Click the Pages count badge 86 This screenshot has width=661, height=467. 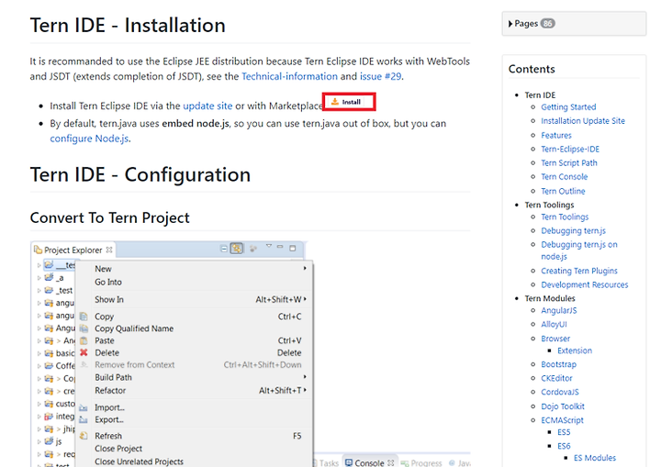tap(547, 24)
